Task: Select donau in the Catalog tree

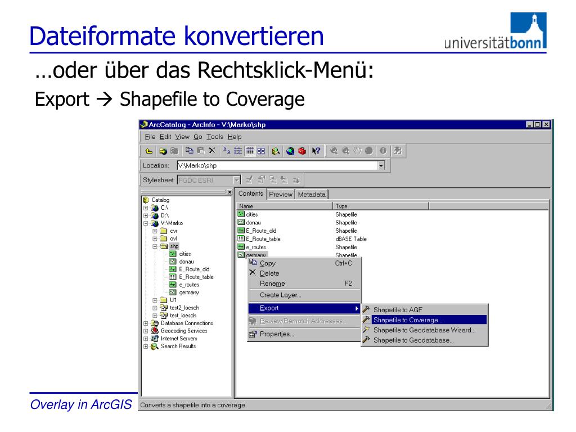Action: pyautogui.click(x=186, y=262)
